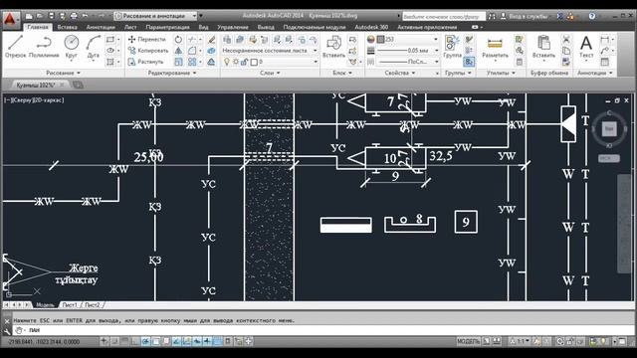The height and width of the screenshot is (358, 637).
Task: Click the Table icon in annotations
Action: (605, 62)
